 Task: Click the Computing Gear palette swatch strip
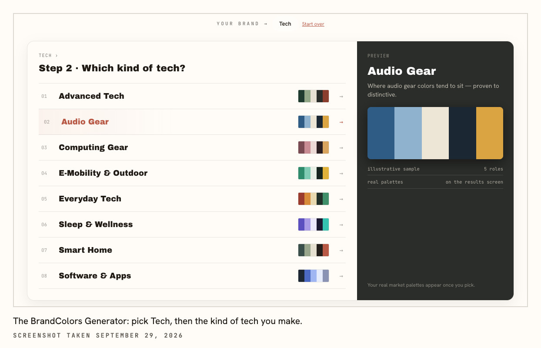click(x=314, y=147)
